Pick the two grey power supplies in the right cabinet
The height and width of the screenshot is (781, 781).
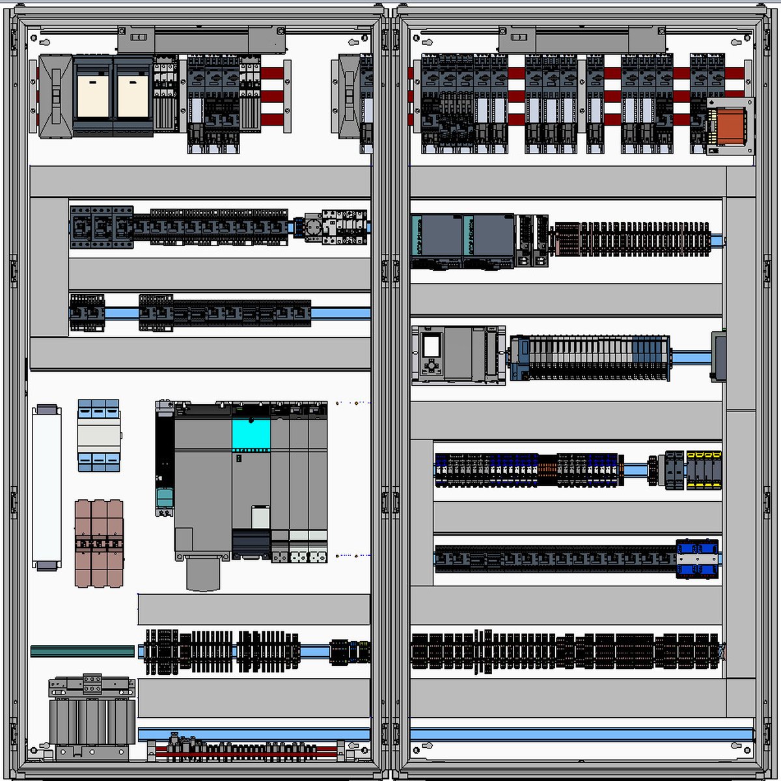click(463, 241)
